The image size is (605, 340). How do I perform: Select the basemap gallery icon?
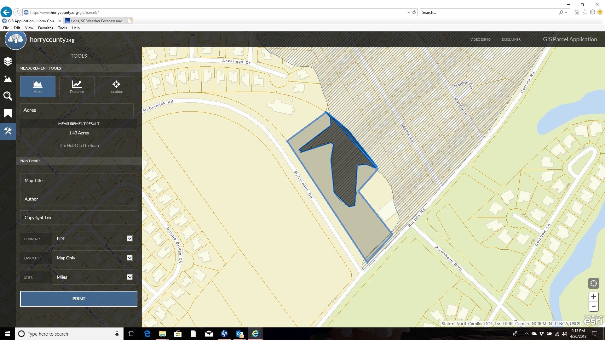click(8, 79)
